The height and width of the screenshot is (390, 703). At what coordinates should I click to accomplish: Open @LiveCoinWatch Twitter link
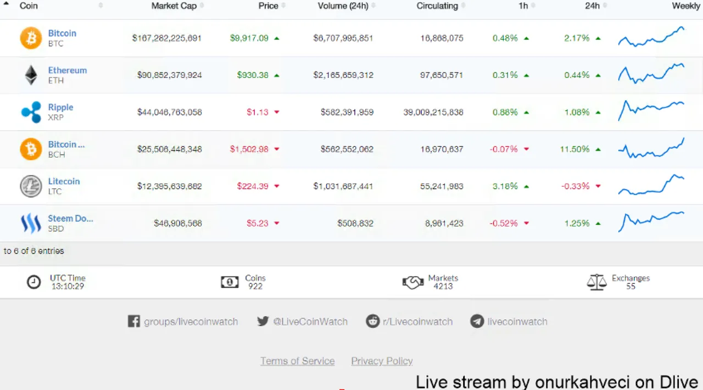[310, 321]
